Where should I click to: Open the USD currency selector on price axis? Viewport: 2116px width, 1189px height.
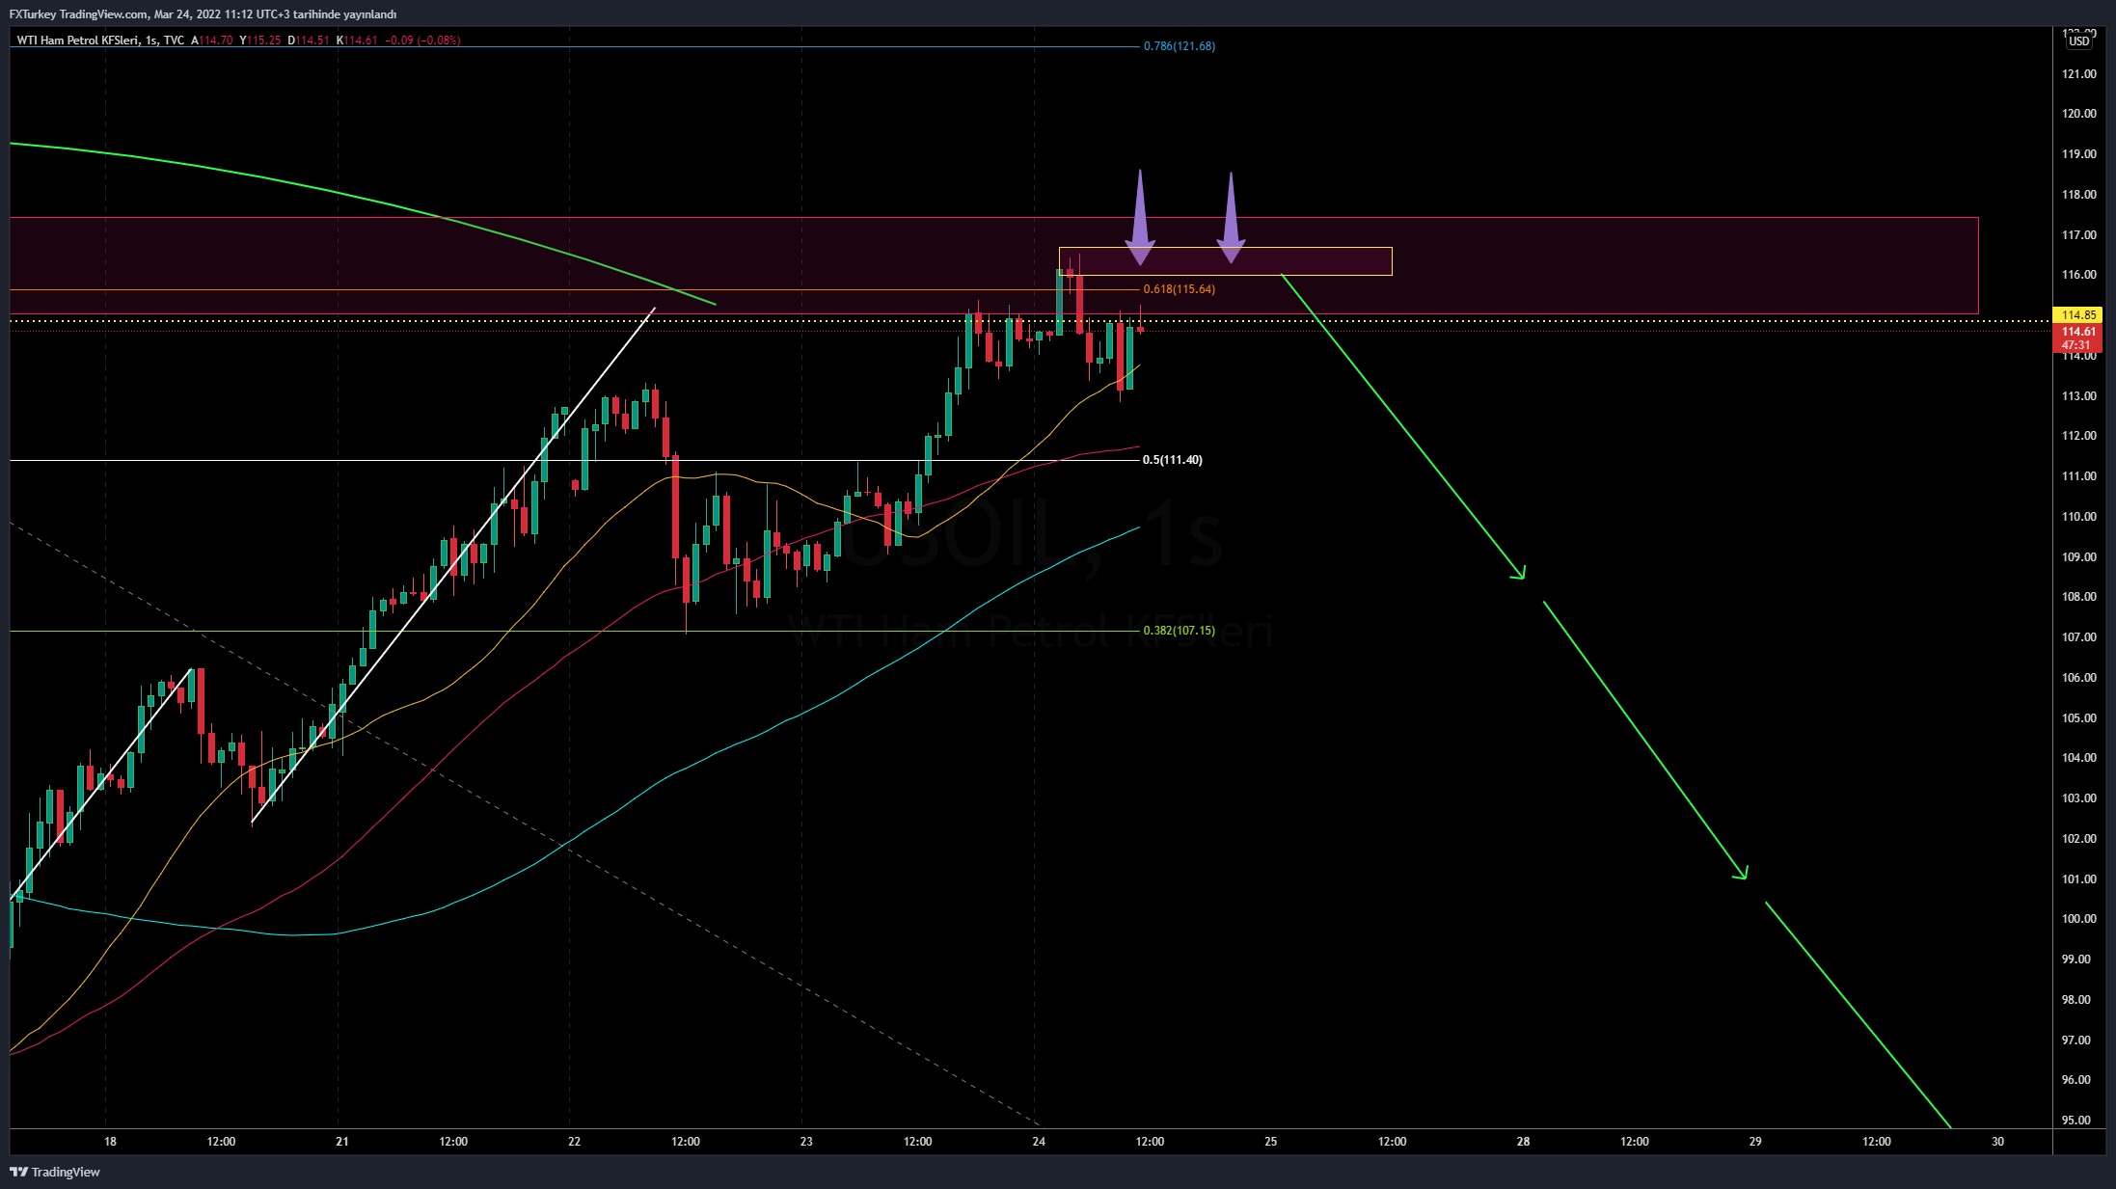pyautogui.click(x=2079, y=41)
